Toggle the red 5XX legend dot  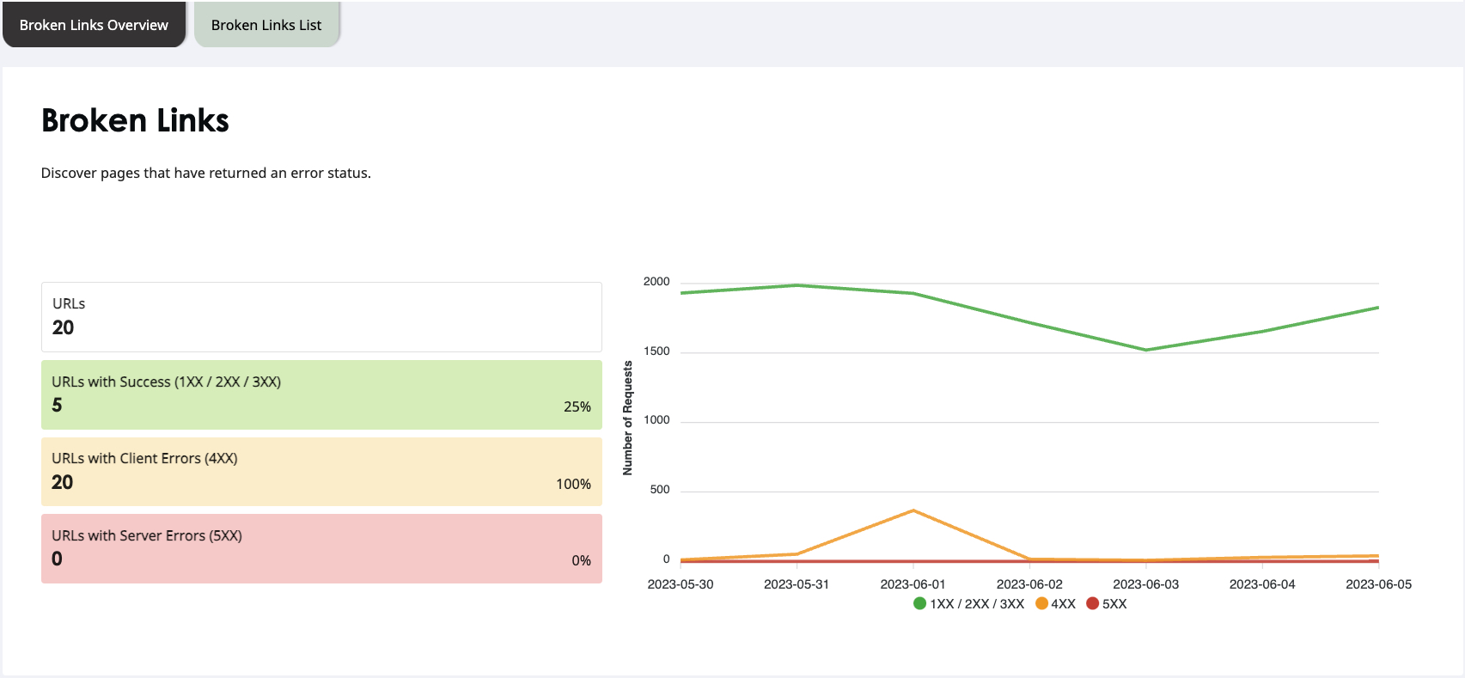[1092, 603]
